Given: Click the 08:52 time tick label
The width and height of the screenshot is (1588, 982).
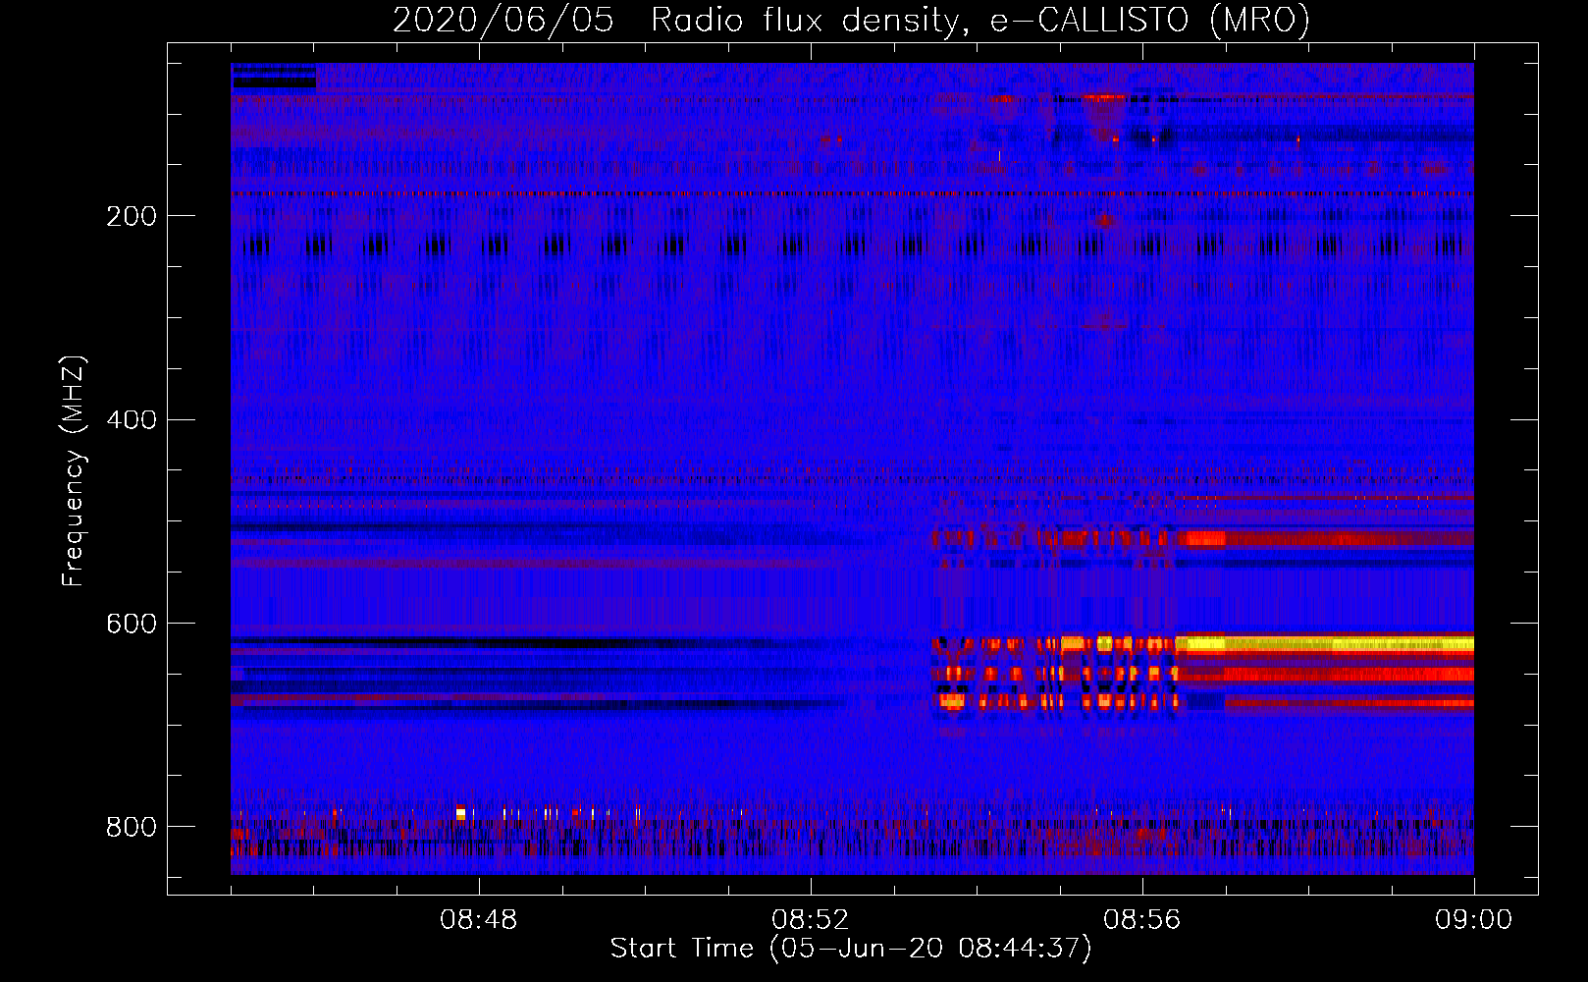Looking at the screenshot, I should pos(810,920).
